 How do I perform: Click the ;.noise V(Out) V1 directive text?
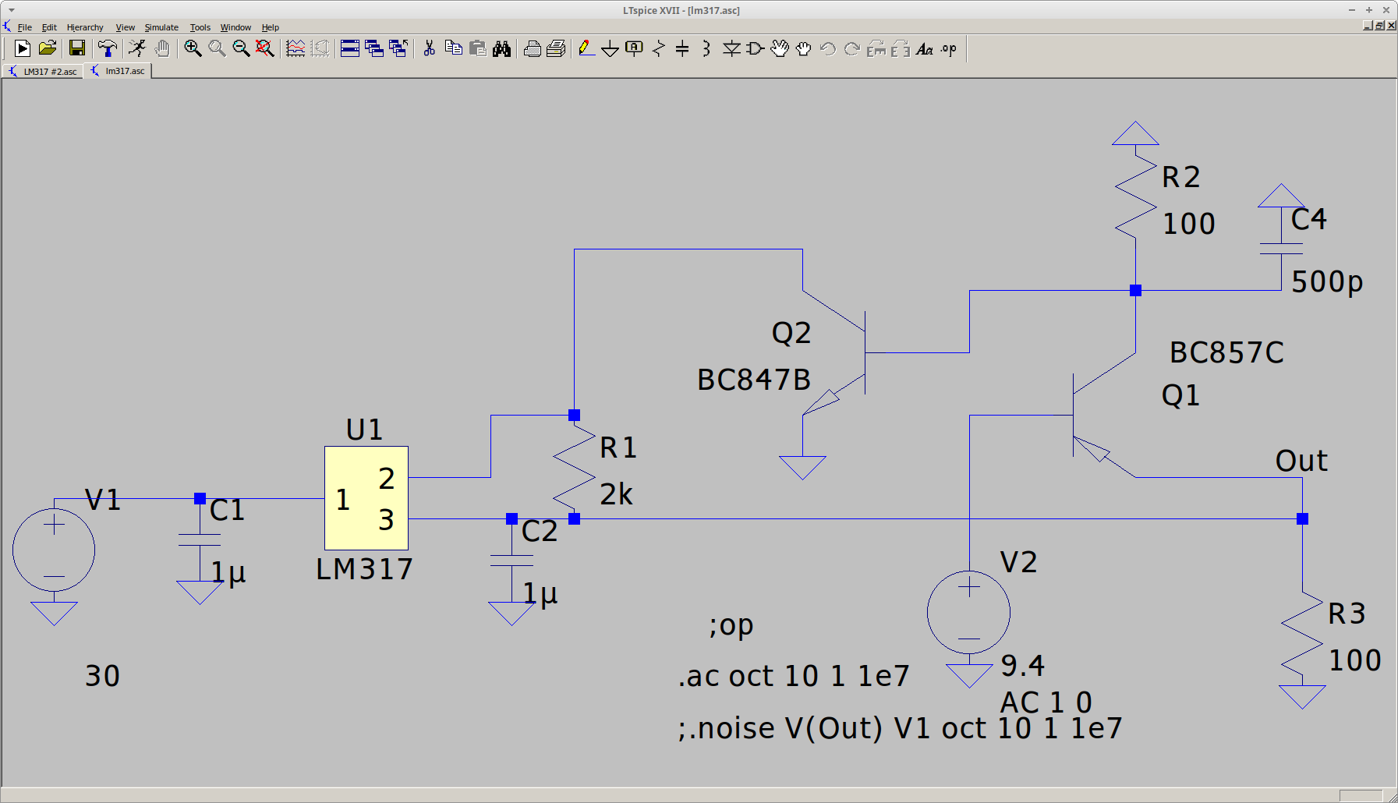point(900,728)
